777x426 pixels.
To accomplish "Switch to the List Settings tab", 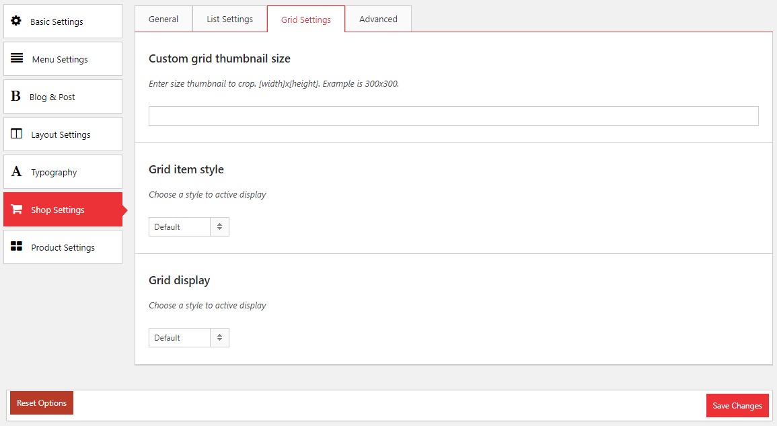I will (229, 19).
